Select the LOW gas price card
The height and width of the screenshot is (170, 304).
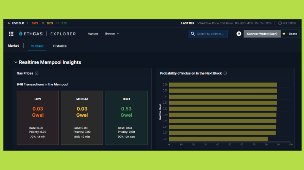tap(38, 118)
